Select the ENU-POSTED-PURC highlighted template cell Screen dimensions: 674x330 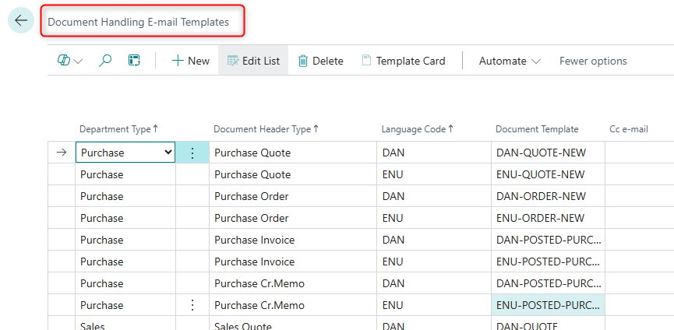click(x=549, y=305)
